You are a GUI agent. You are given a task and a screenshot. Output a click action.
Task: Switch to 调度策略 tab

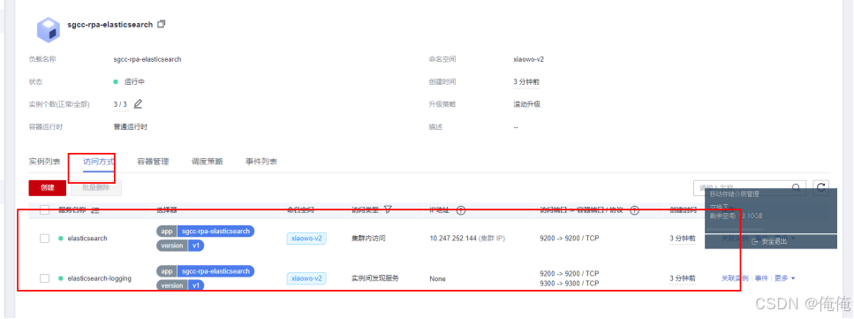[x=207, y=162]
